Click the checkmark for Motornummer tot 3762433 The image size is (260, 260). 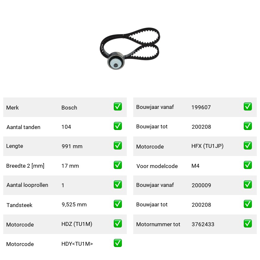click(248, 224)
